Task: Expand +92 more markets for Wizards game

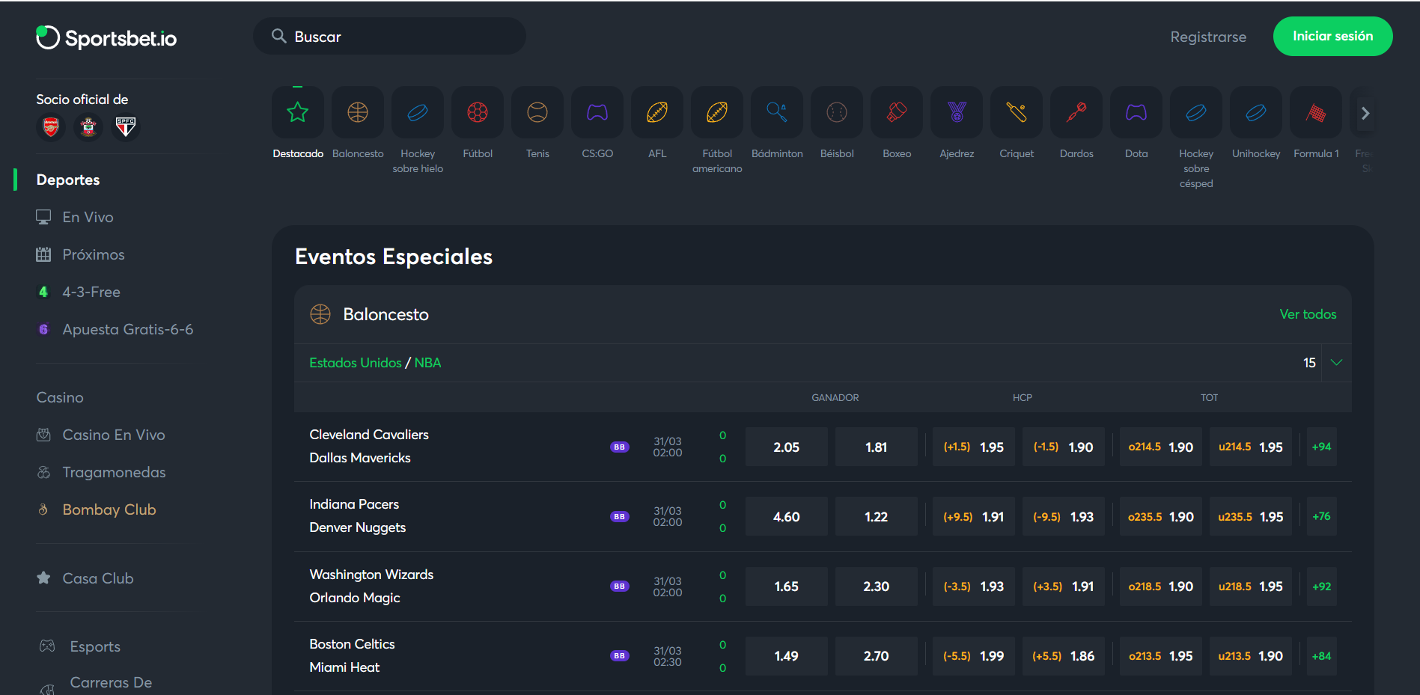Action: pyautogui.click(x=1321, y=587)
